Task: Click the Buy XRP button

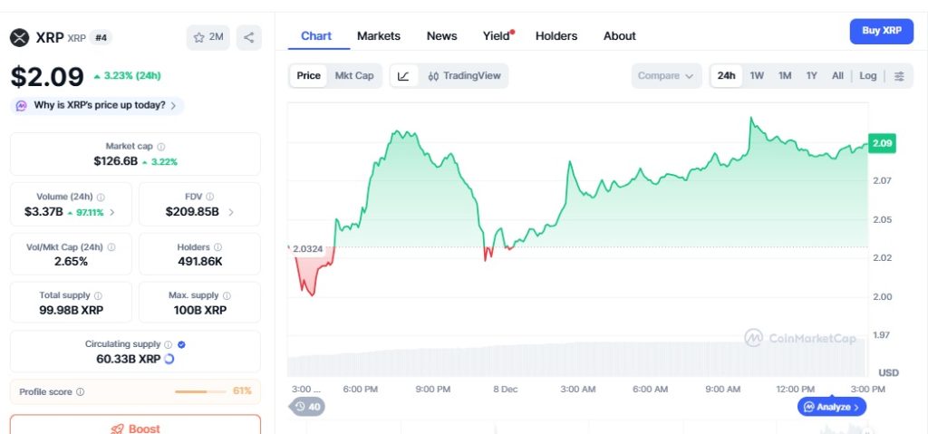Action: [881, 32]
